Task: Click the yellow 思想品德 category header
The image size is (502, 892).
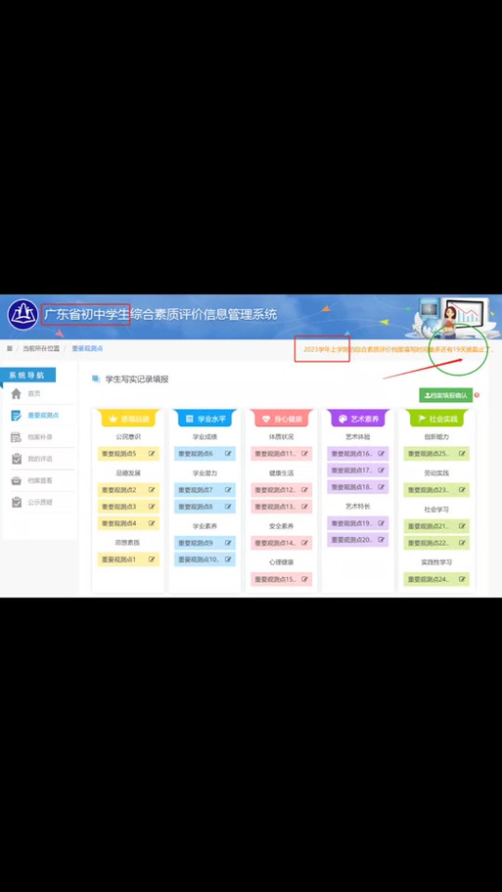Action: pyautogui.click(x=127, y=419)
